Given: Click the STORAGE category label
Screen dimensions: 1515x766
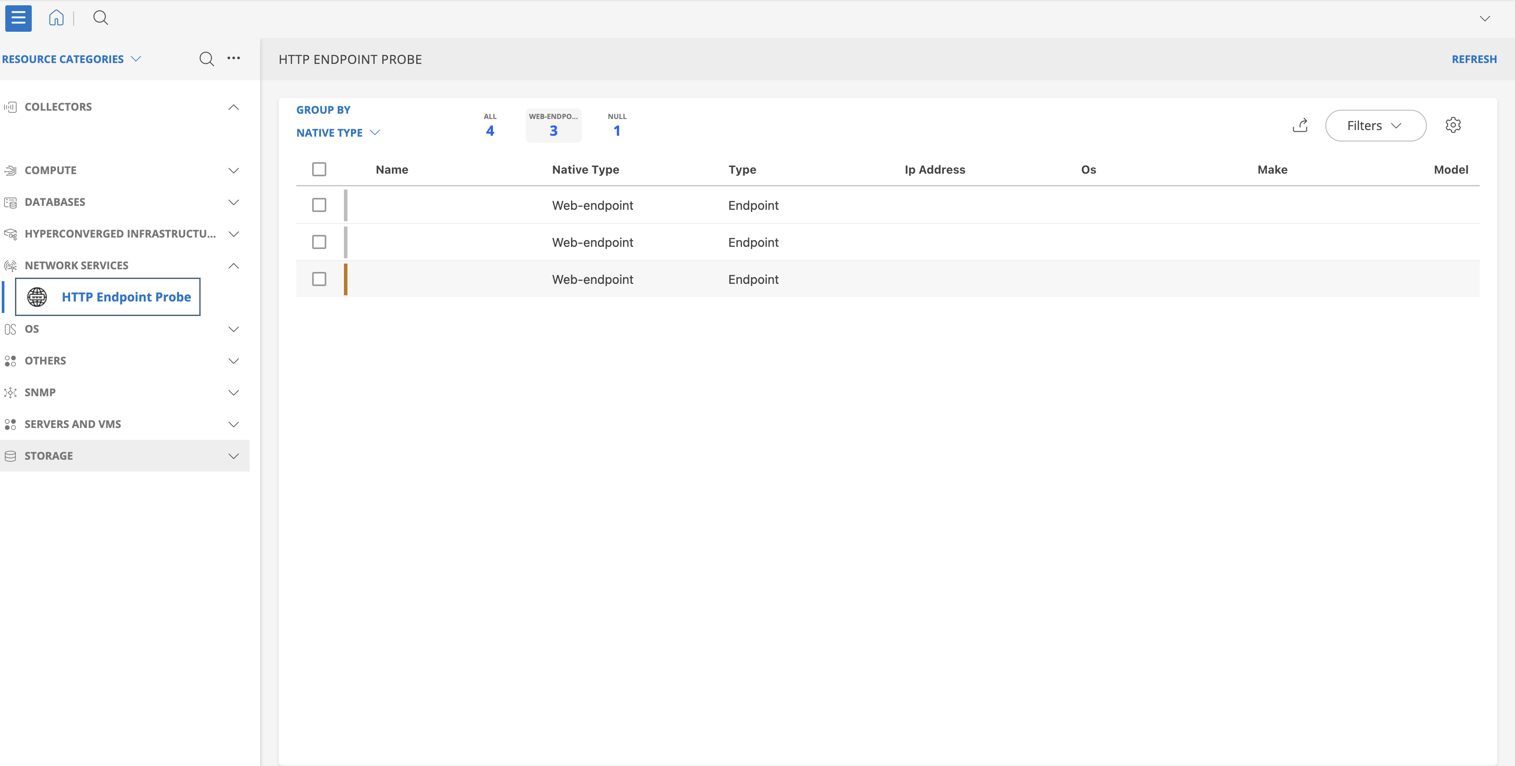Looking at the screenshot, I should [49, 456].
